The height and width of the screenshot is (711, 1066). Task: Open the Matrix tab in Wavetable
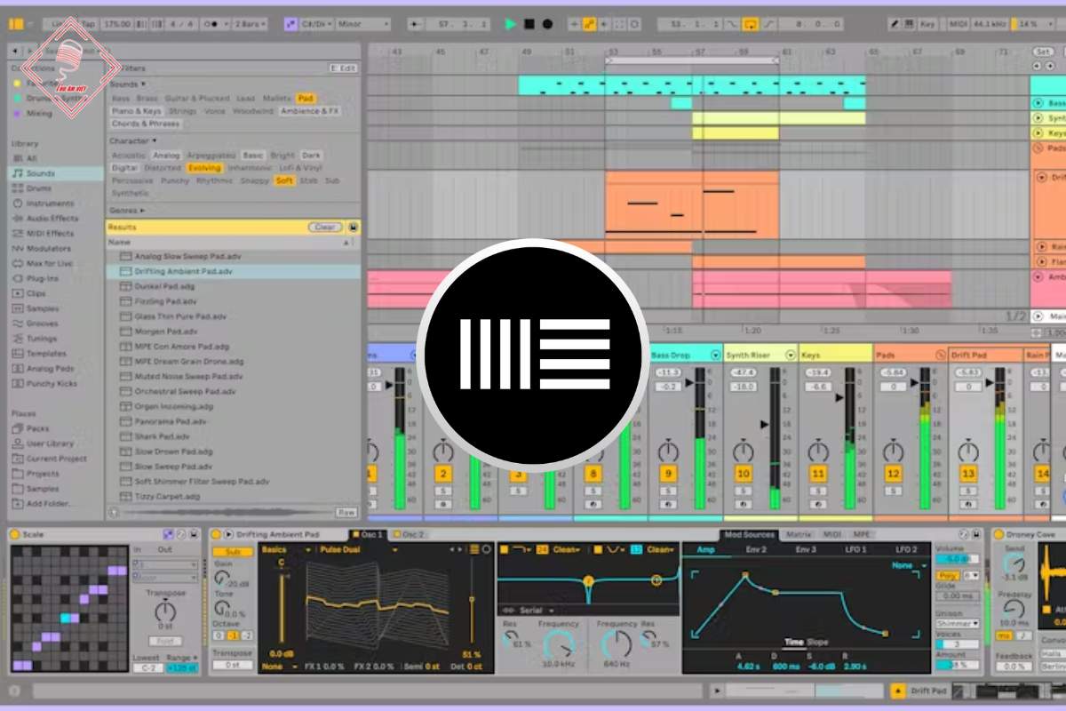click(799, 535)
